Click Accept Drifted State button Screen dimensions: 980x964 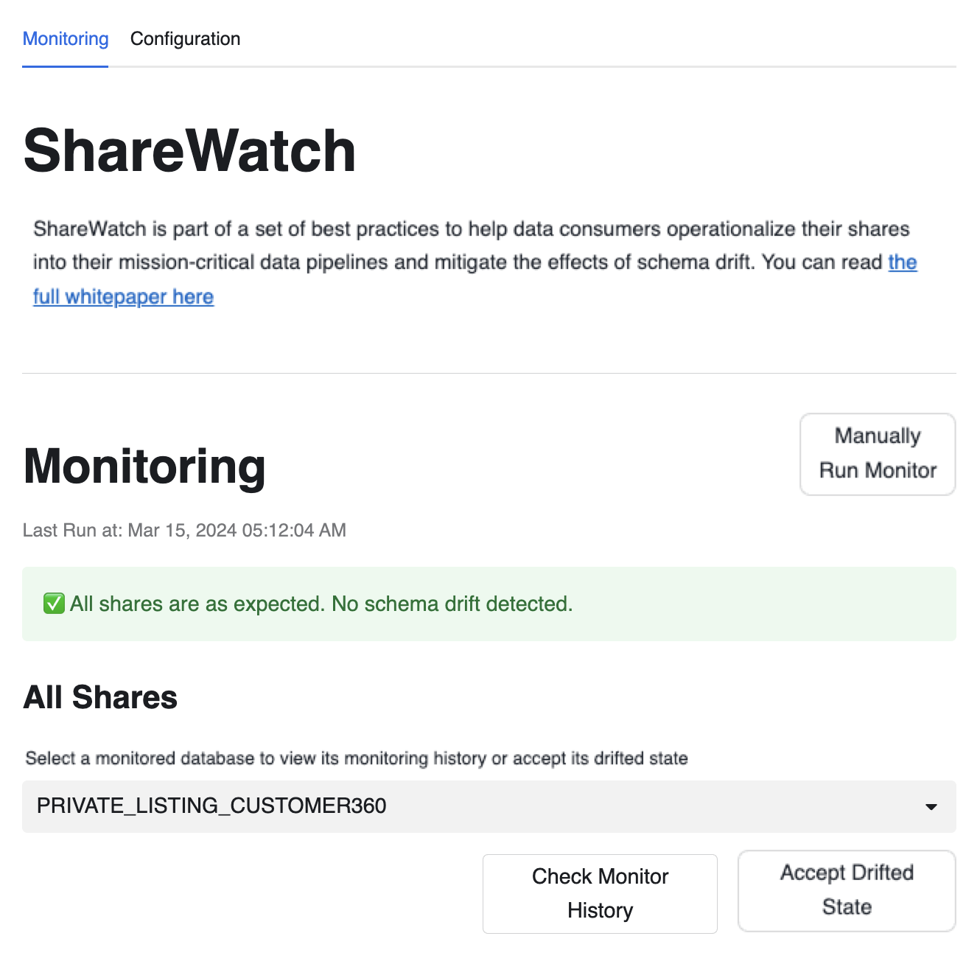click(846, 890)
